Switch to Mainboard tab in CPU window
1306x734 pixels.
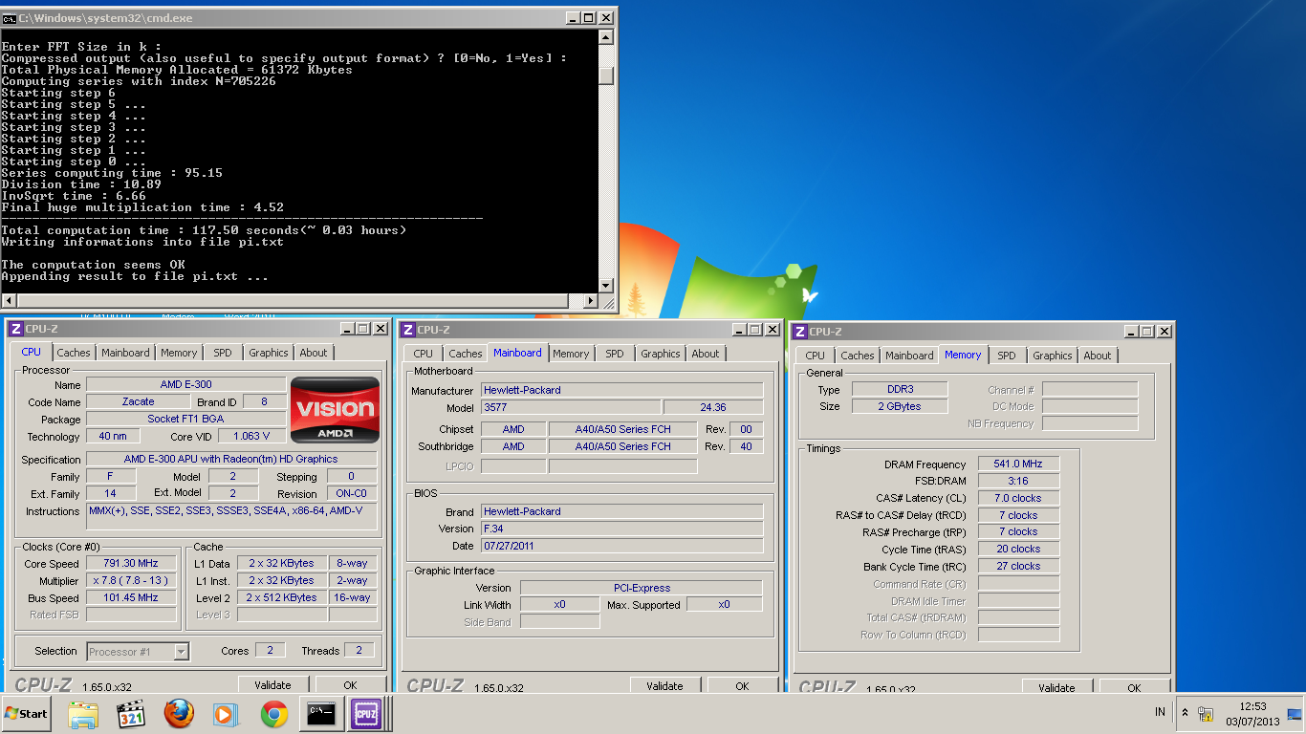coord(126,353)
